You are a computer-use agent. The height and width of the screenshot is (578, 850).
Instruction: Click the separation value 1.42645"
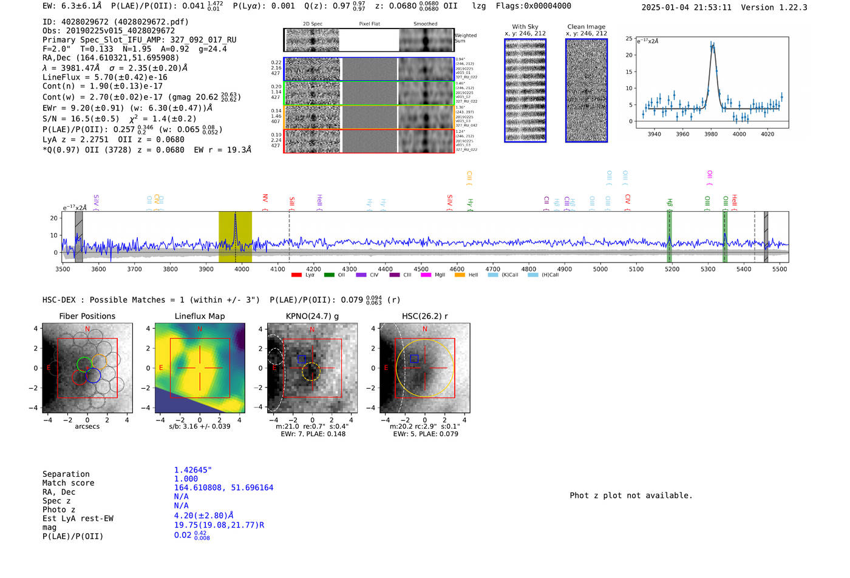click(193, 470)
